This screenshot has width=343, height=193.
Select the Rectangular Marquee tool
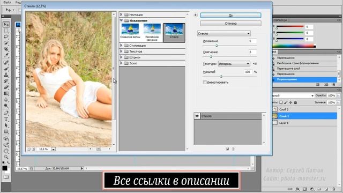coord(6,31)
